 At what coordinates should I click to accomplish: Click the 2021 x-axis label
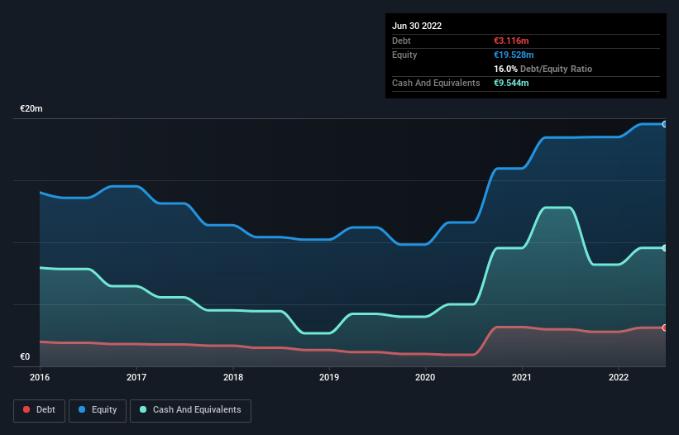pos(522,377)
